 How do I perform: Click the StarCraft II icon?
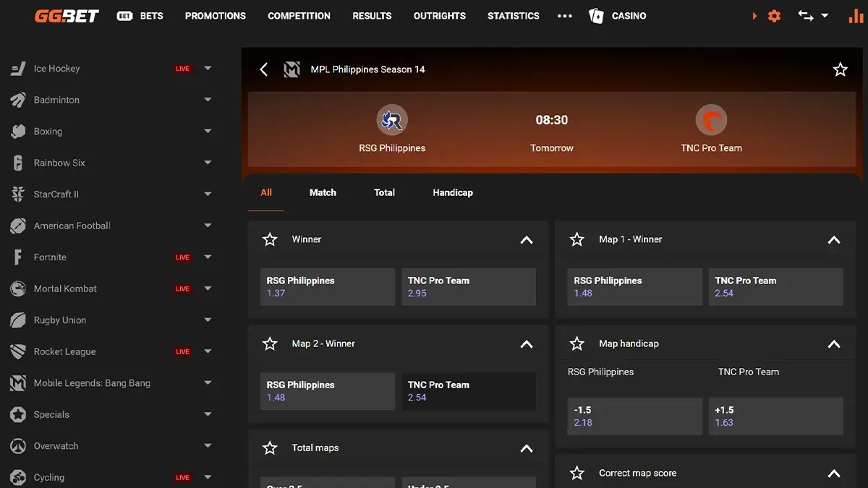[x=18, y=194]
